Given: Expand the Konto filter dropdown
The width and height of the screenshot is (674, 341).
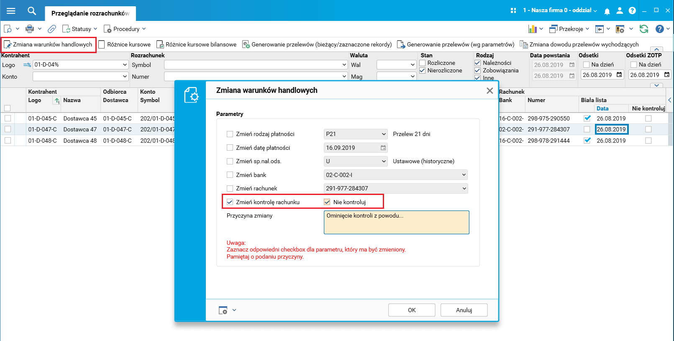Looking at the screenshot, I should tap(125, 77).
